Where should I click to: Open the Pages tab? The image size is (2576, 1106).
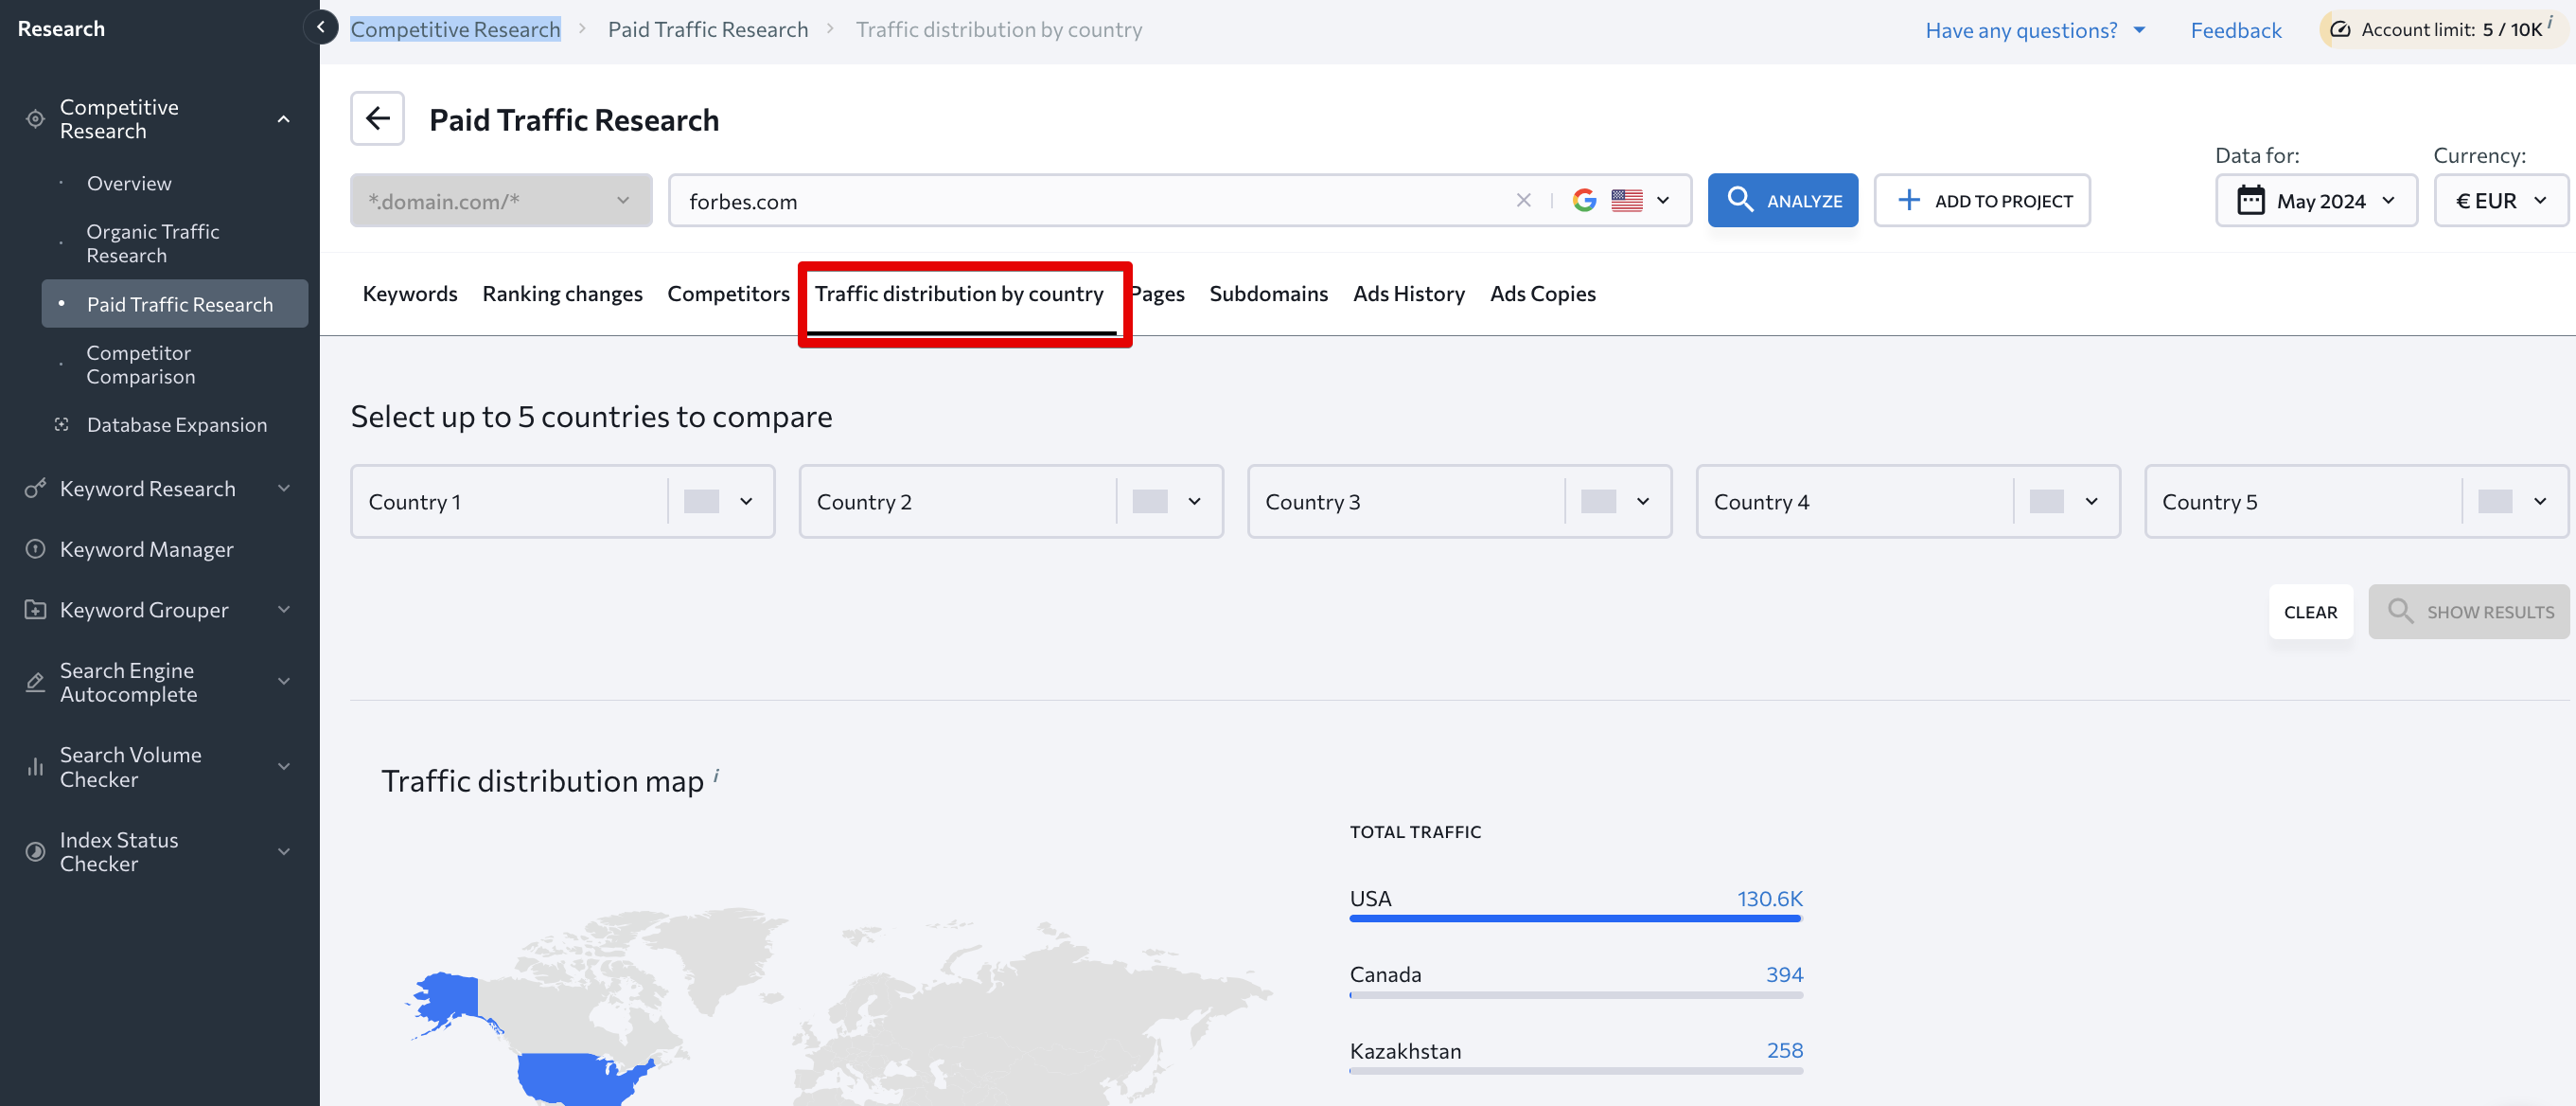(x=1159, y=294)
